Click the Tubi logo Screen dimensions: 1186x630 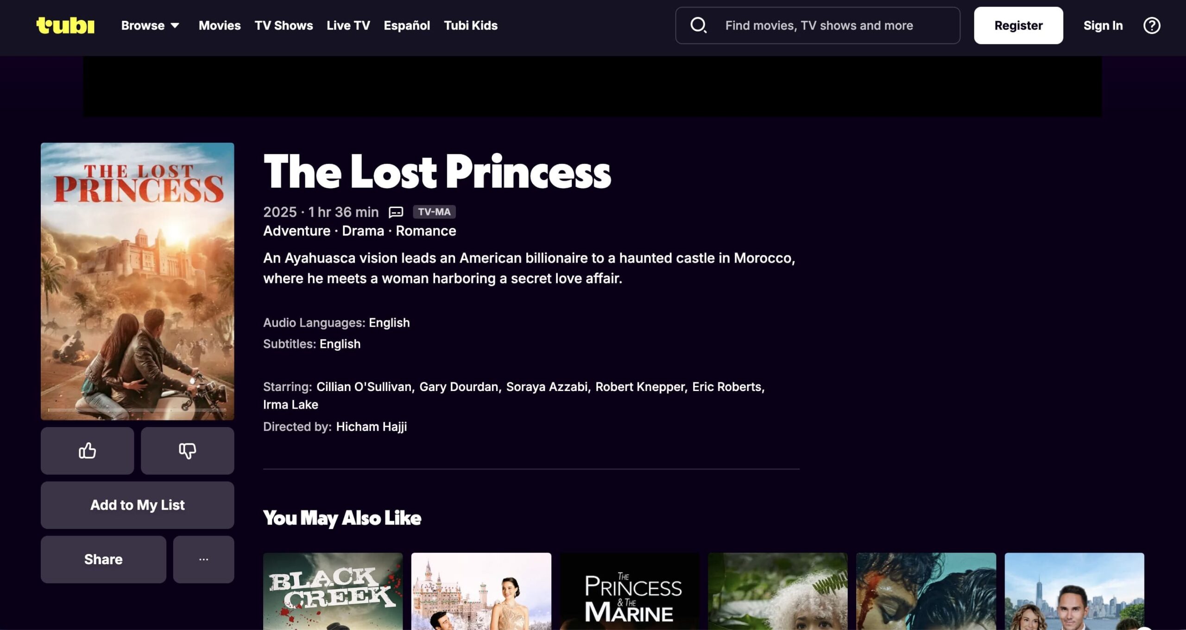pos(65,25)
